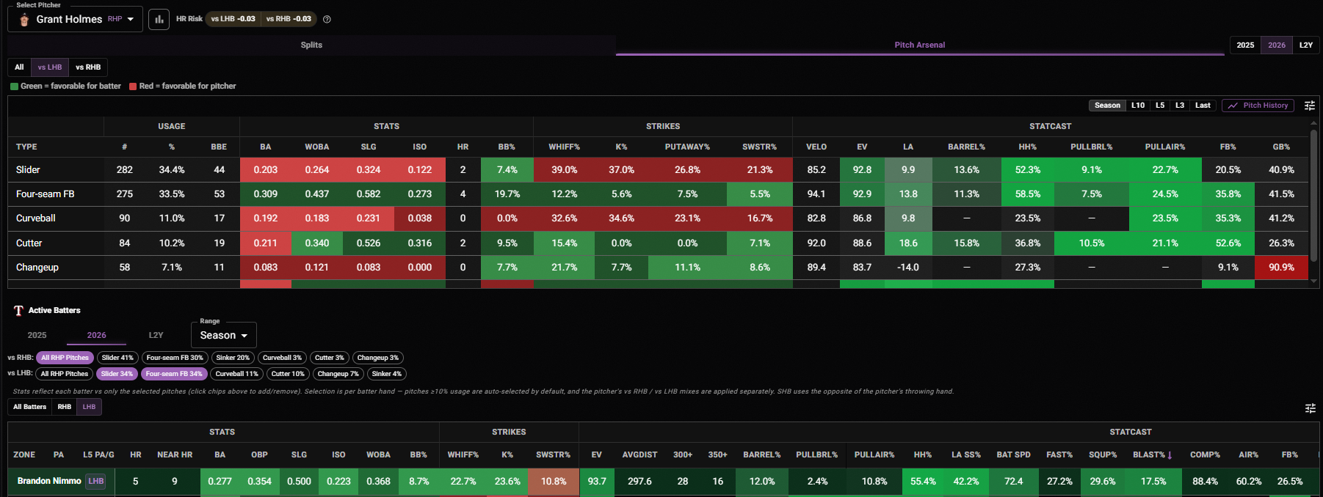Click the Pitch History chart button
The height and width of the screenshot is (497, 1323).
1258,106
